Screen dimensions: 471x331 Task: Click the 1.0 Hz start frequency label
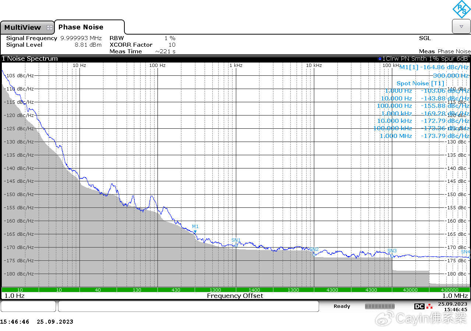[x=15, y=296]
